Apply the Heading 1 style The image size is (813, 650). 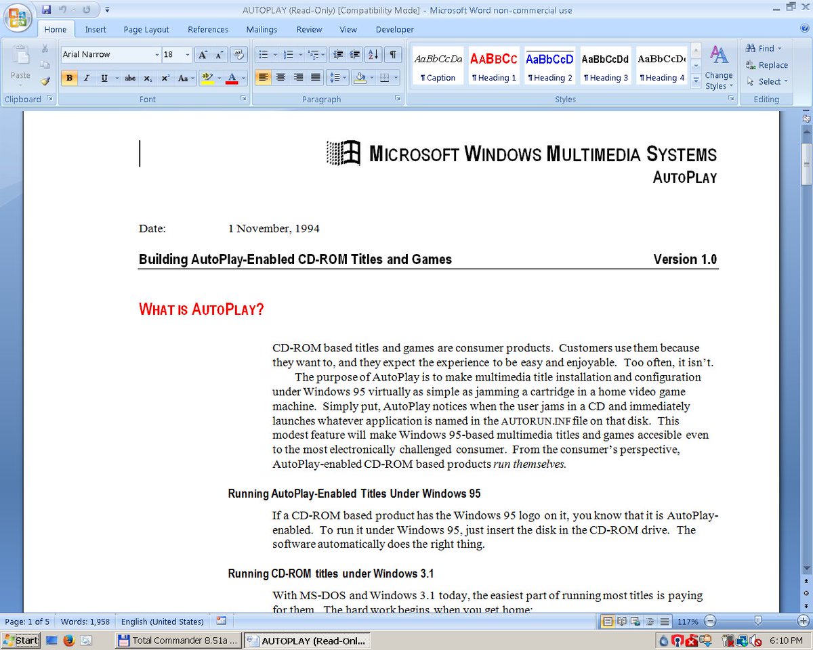pos(494,66)
